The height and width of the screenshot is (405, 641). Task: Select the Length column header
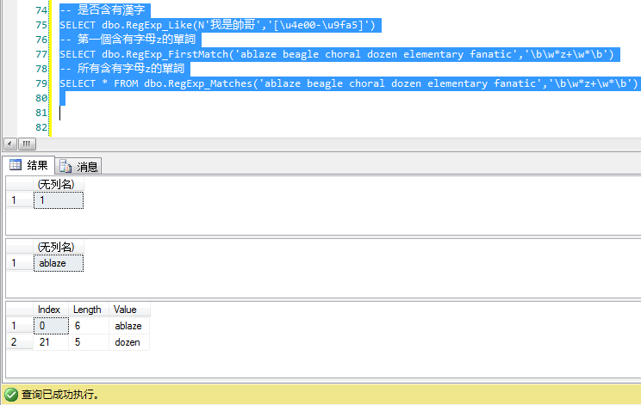tap(87, 310)
